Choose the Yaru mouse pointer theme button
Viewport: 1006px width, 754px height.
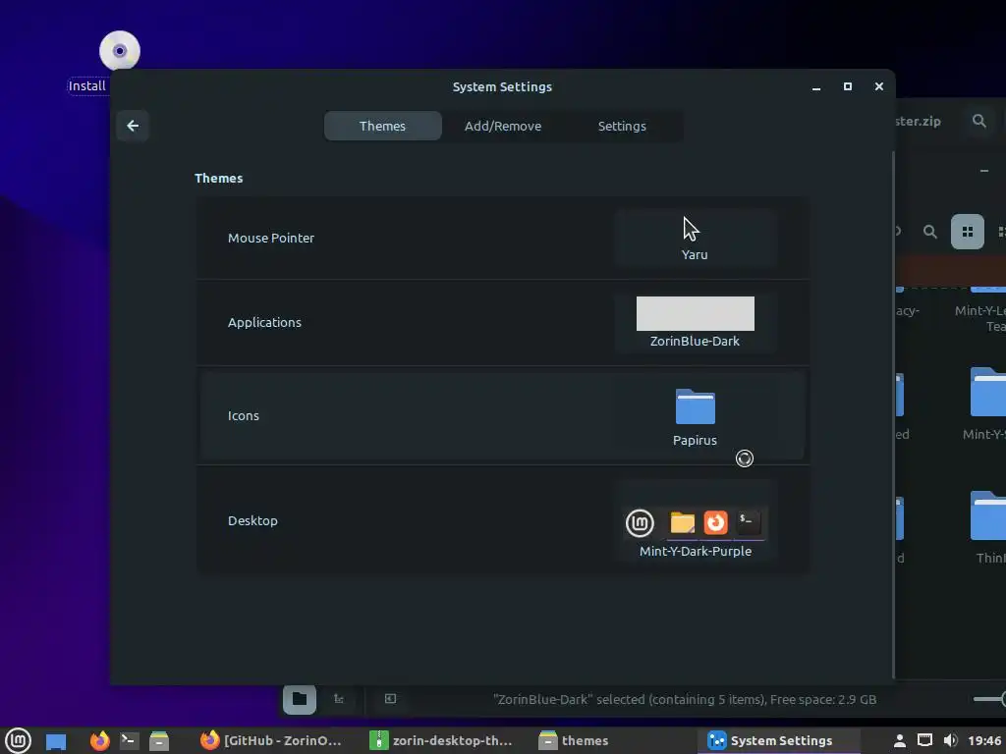pyautogui.click(x=695, y=238)
